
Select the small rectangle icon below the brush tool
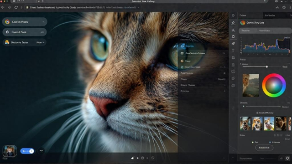(x=233, y=50)
